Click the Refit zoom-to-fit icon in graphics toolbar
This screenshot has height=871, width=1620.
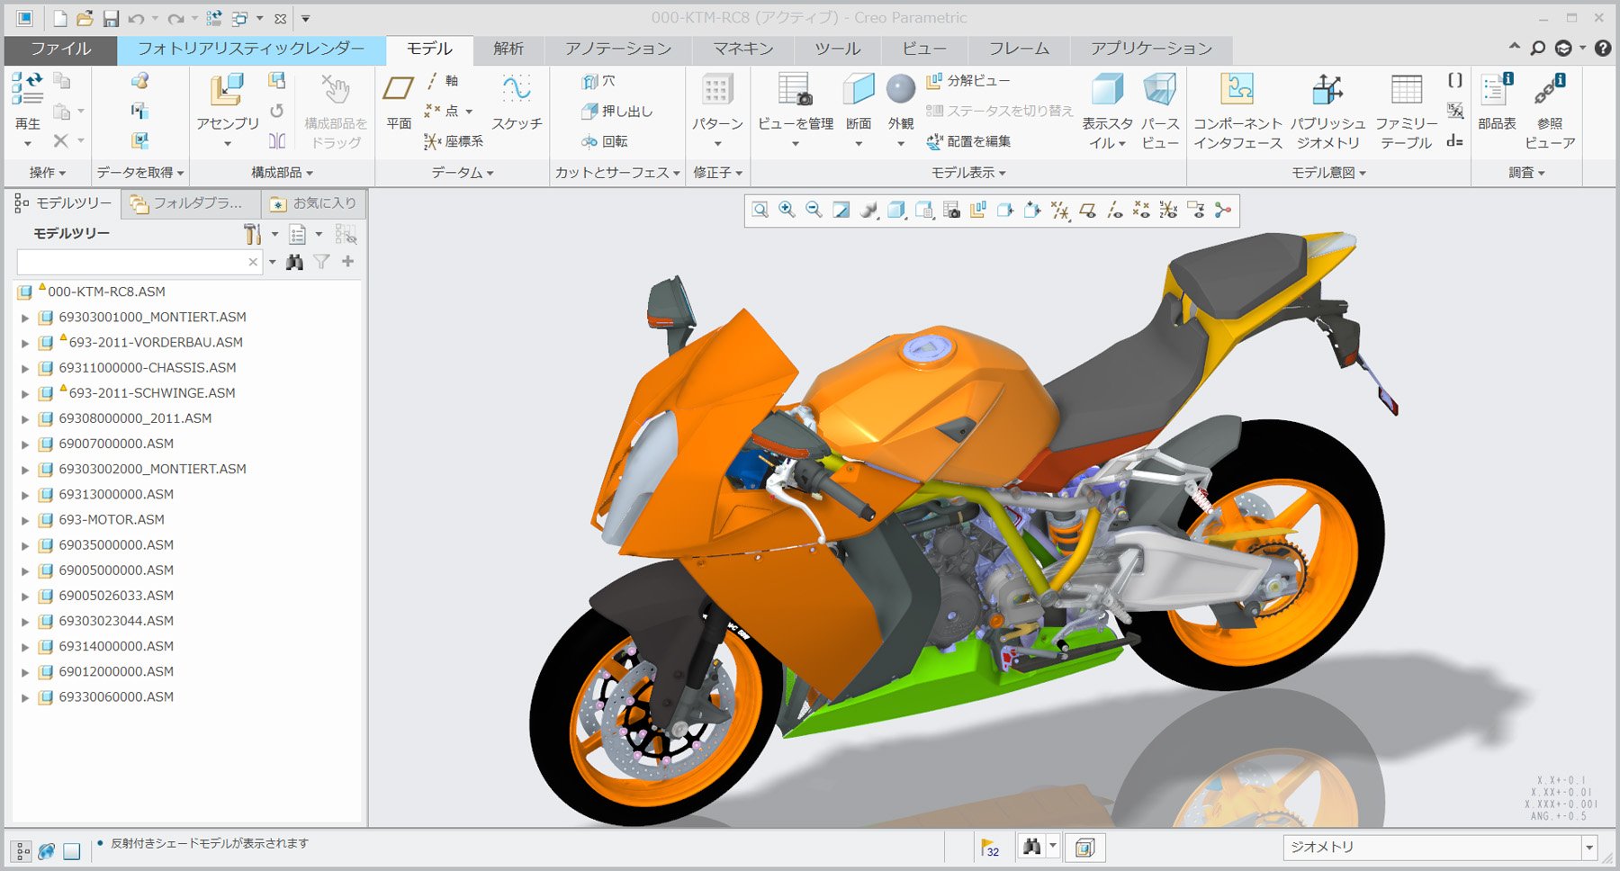coord(760,211)
